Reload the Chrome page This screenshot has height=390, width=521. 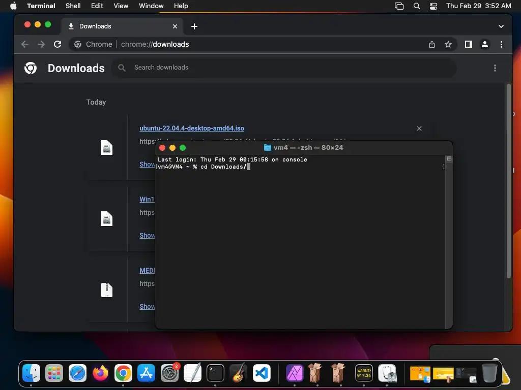pyautogui.click(x=57, y=44)
